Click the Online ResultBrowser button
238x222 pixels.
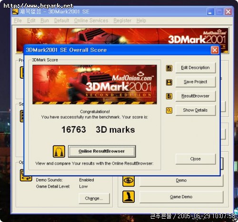tap(102, 151)
